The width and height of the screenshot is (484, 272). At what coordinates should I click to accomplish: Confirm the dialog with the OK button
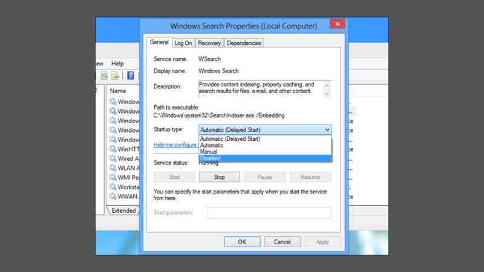[x=241, y=242]
